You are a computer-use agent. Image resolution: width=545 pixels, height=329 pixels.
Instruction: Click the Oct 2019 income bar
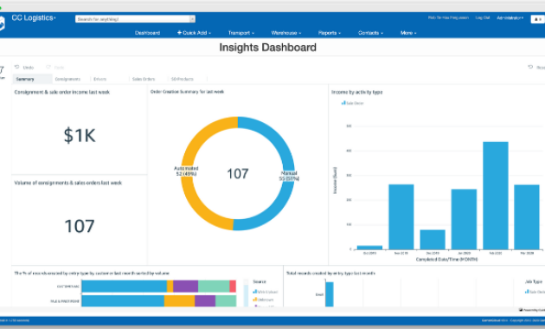(369, 248)
